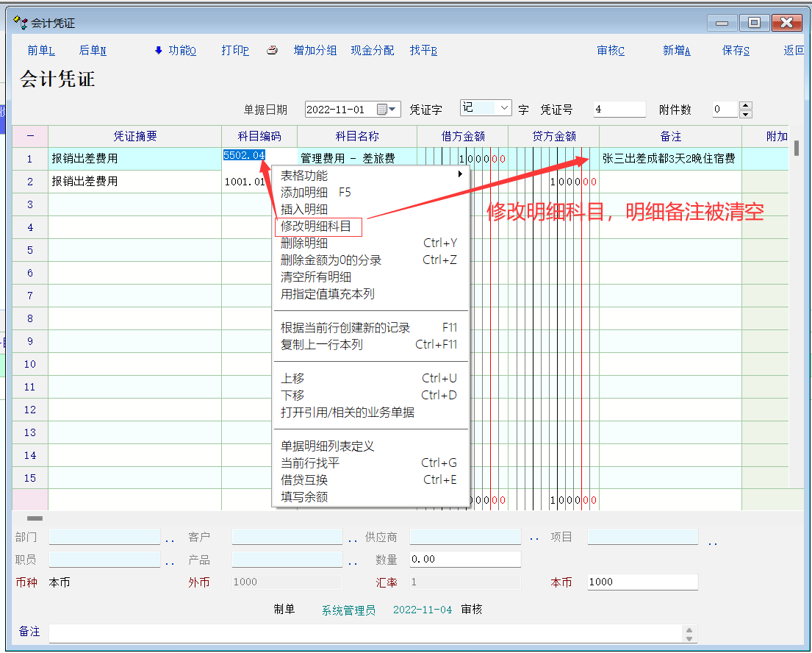This screenshot has height=653, width=812.
Task: Click the 项目 lookup dots button
Action: 712,543
